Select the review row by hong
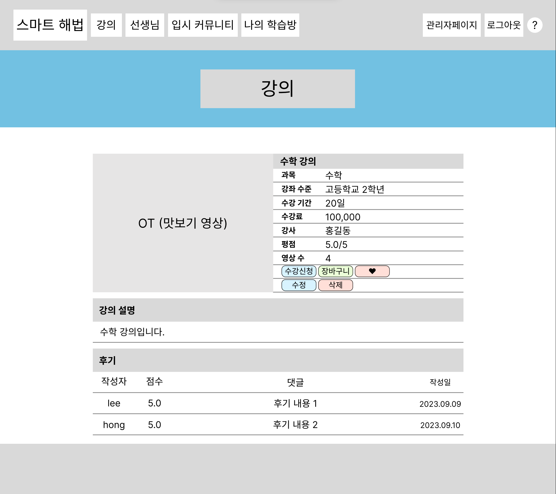This screenshot has width=556, height=494. point(278,425)
